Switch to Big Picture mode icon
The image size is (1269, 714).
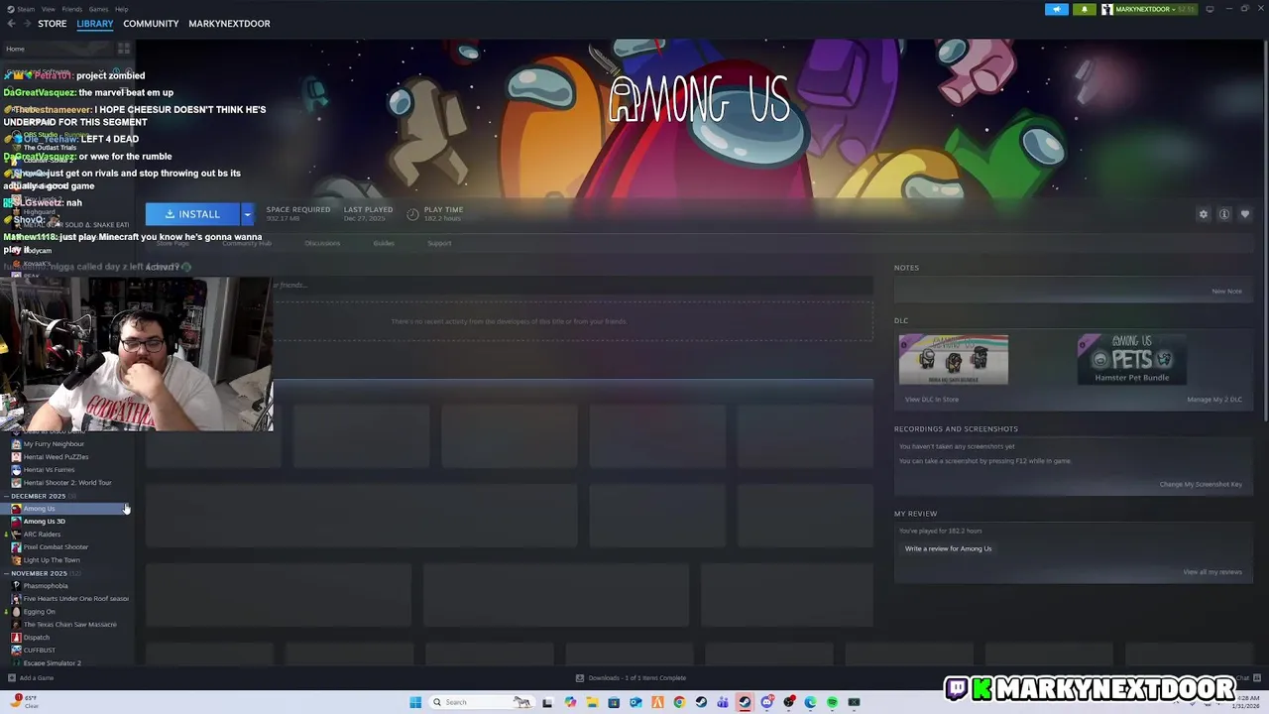coord(1210,9)
